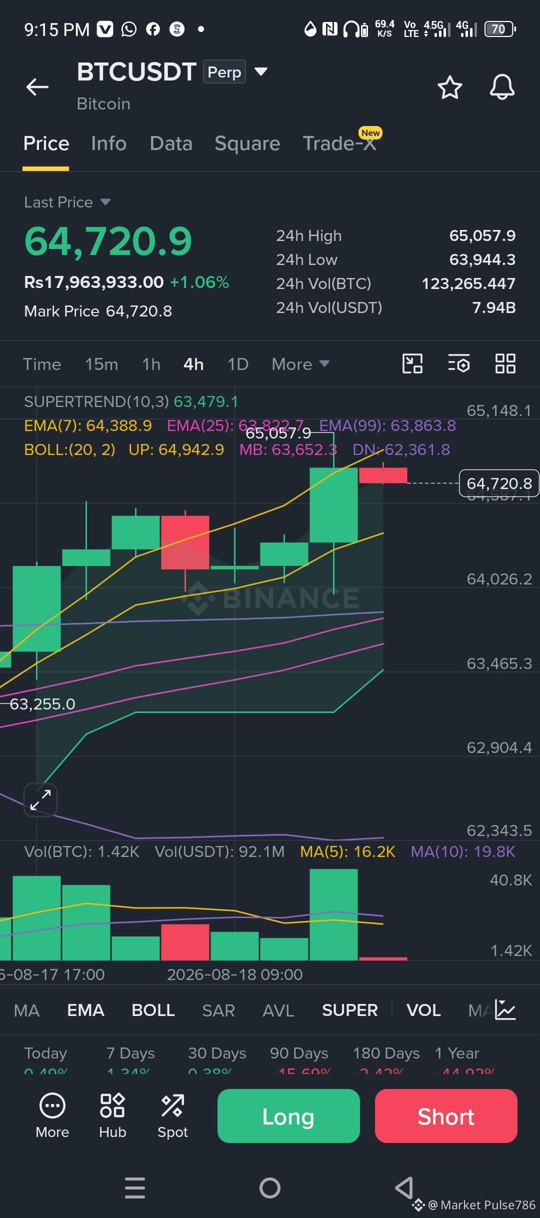
Task: Switch to the Info tab
Action: click(x=108, y=143)
